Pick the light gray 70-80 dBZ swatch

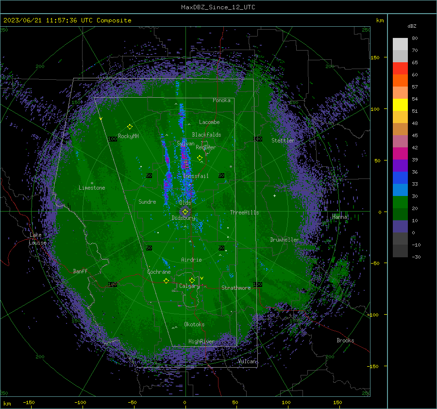[400, 44]
